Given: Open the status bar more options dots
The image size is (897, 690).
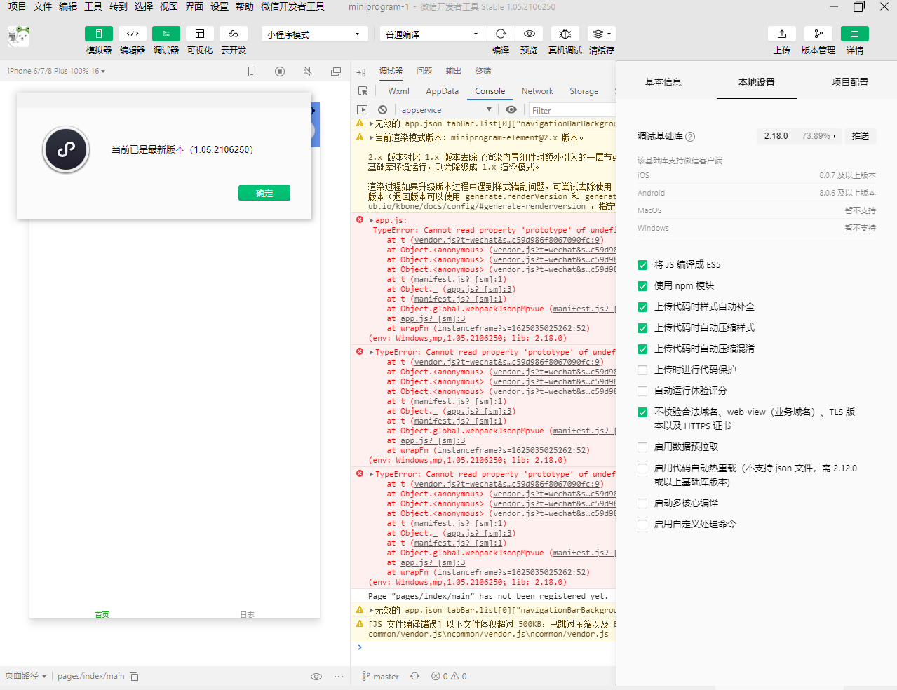Looking at the screenshot, I should click(339, 677).
